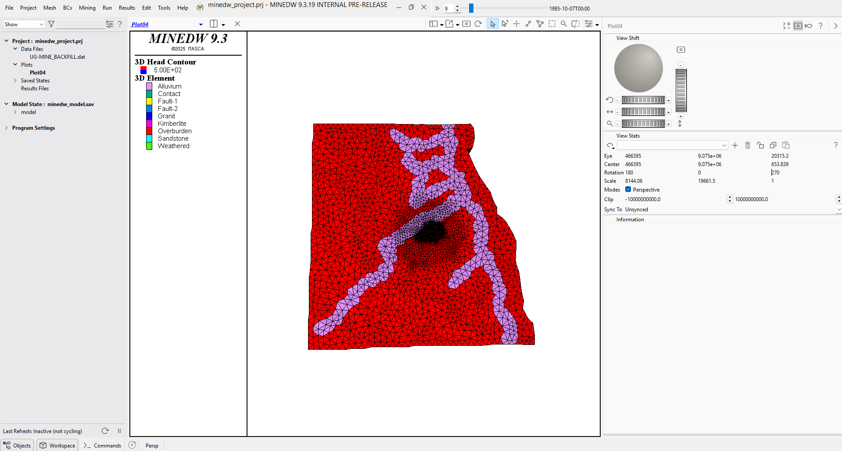Click the view rotation sphere
The image size is (842, 451).
[x=638, y=68]
